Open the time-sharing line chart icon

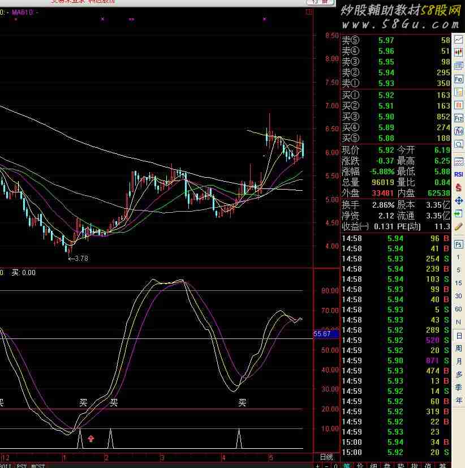(x=458, y=40)
